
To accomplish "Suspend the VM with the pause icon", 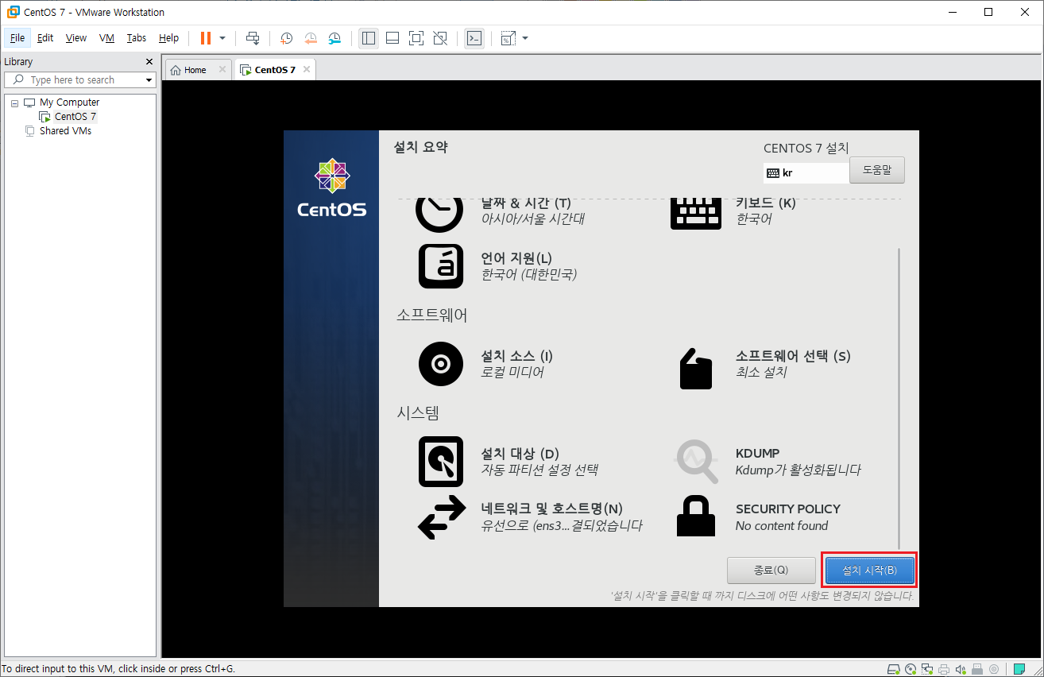I will (x=206, y=38).
